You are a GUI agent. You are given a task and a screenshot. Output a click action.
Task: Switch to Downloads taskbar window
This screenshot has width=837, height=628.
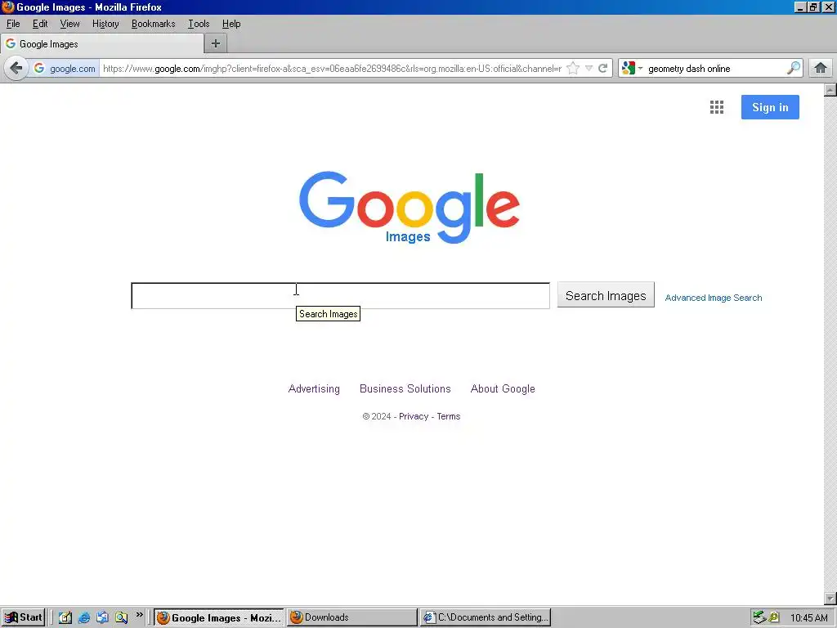pos(351,617)
